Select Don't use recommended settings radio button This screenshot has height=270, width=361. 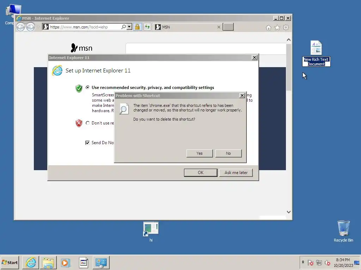tap(87, 123)
